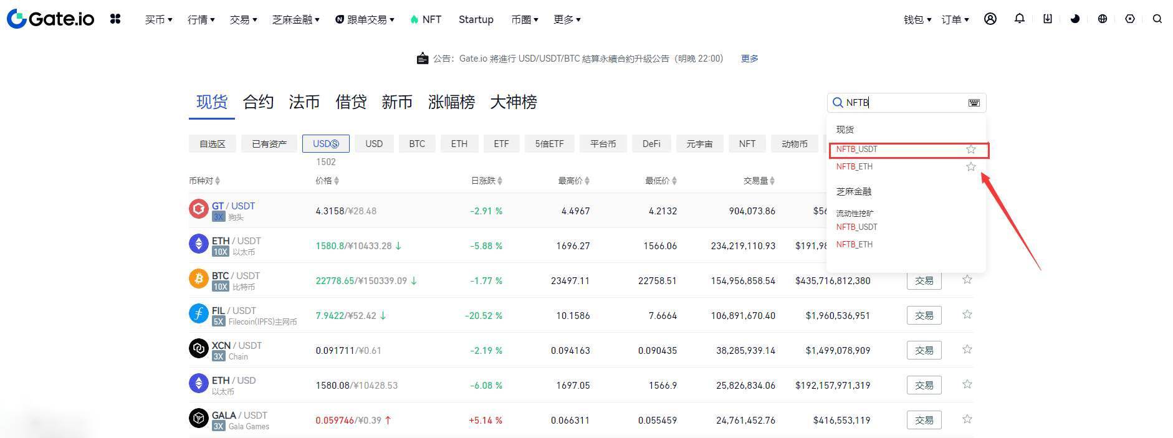Image resolution: width=1173 pixels, height=438 pixels.
Task: Expand the 钱包 dropdown menu
Action: 917,19
